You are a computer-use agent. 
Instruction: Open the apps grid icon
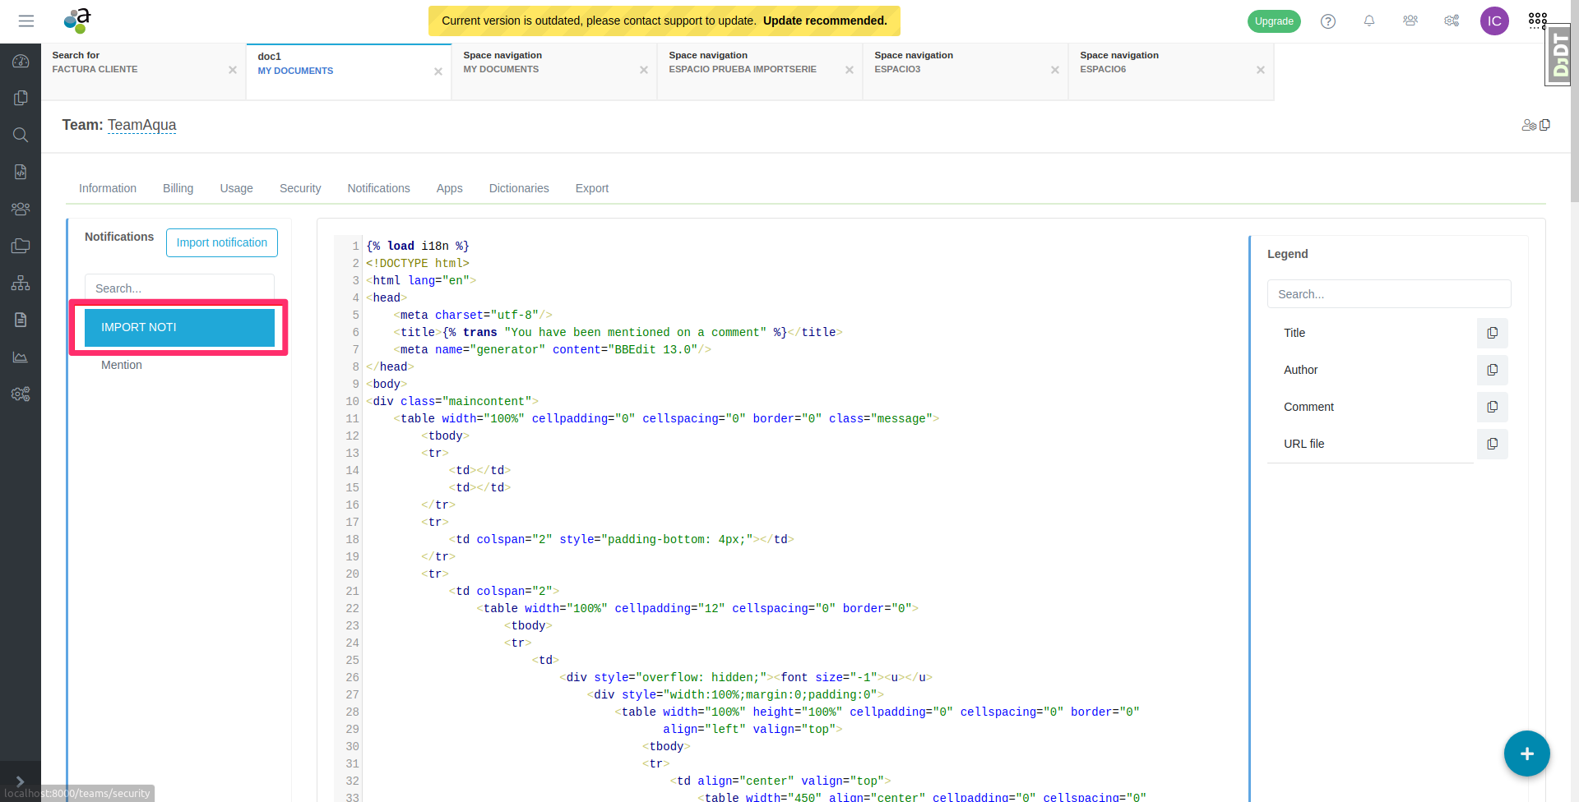1537,20
